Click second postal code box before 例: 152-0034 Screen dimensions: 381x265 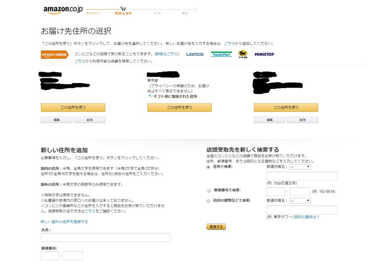[x=300, y=192]
